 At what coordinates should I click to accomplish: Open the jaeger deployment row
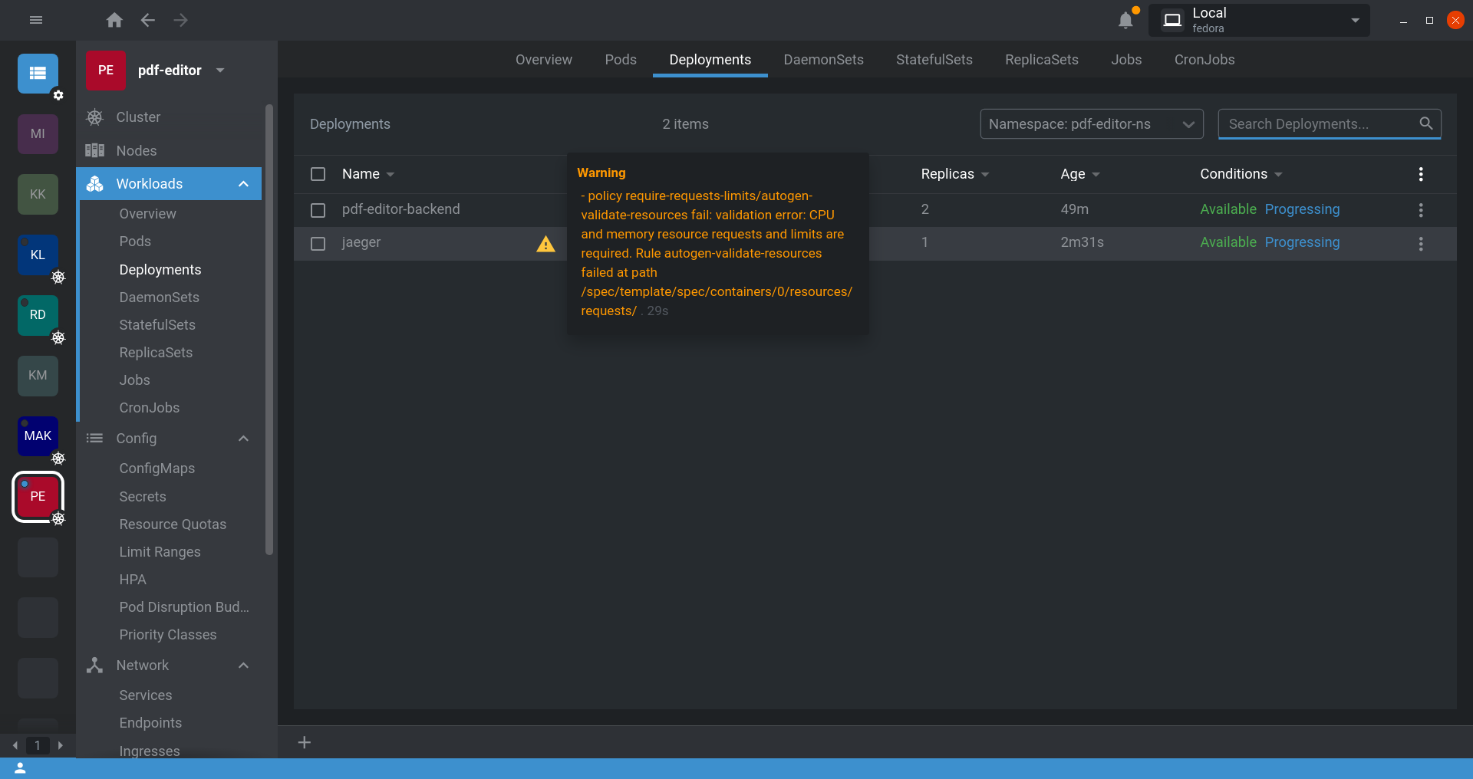pos(875,244)
